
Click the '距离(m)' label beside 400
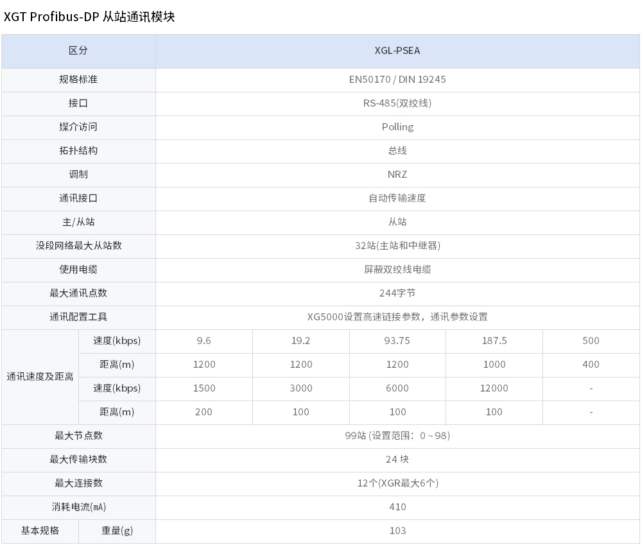117,365
